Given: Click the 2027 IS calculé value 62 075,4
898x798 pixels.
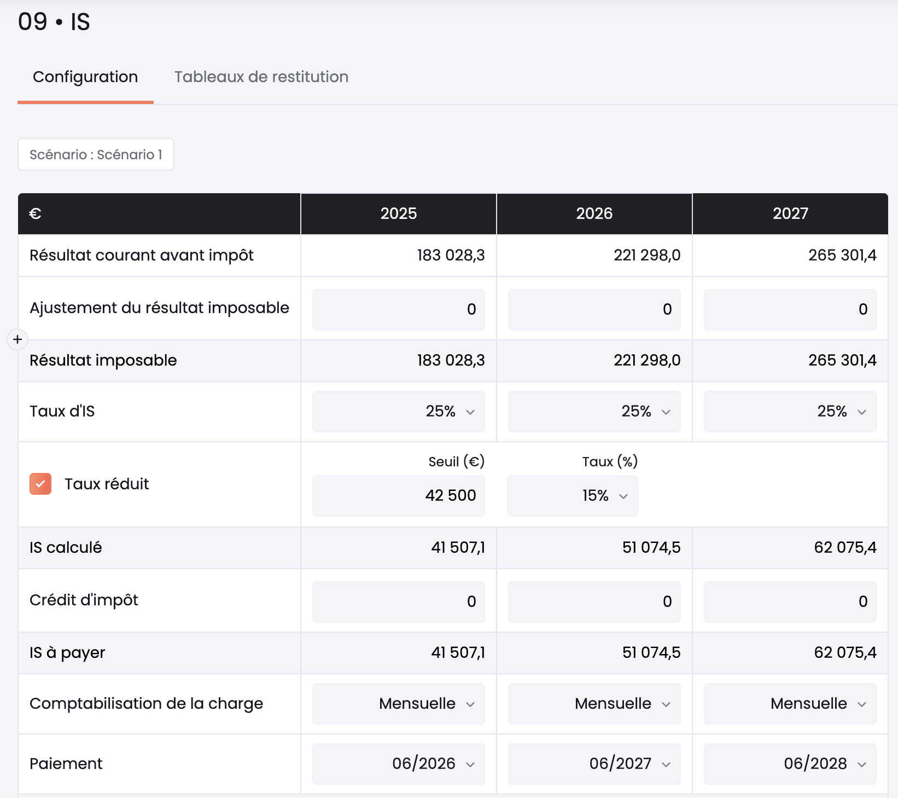Looking at the screenshot, I should [845, 548].
